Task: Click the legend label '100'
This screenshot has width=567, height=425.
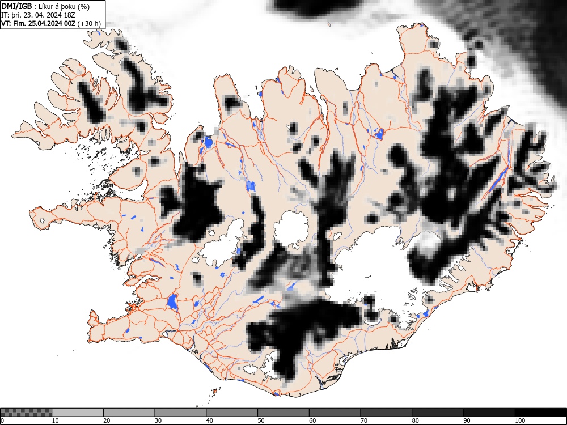Action: pyautogui.click(x=519, y=420)
